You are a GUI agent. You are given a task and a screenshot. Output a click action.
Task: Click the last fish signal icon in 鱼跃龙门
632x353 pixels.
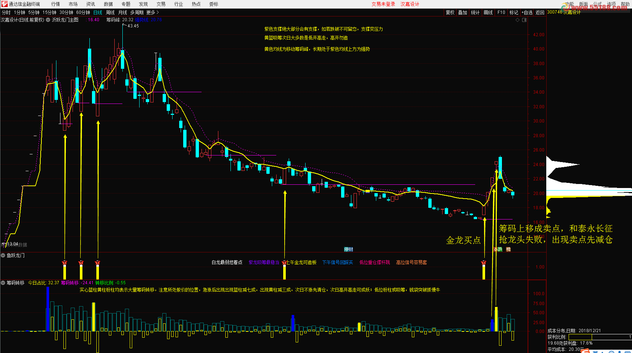(484, 263)
